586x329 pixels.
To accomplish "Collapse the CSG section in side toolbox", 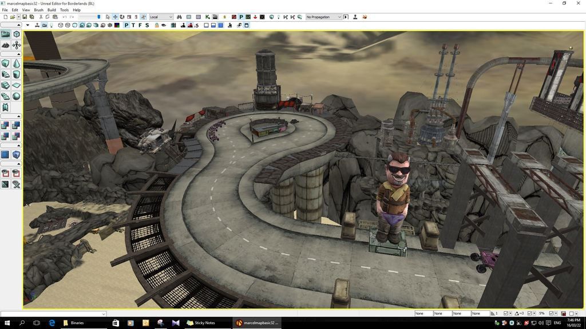I will [x=11, y=117].
